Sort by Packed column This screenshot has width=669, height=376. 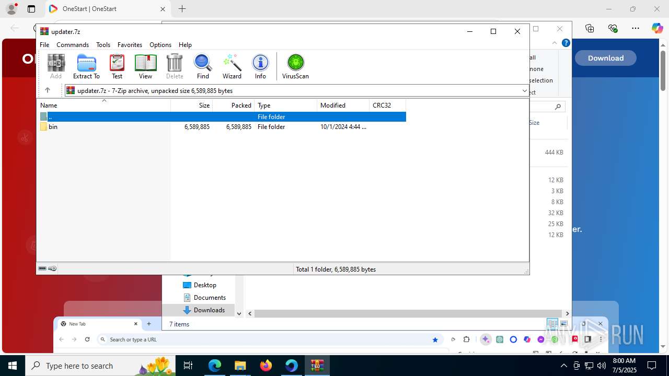coord(234,105)
